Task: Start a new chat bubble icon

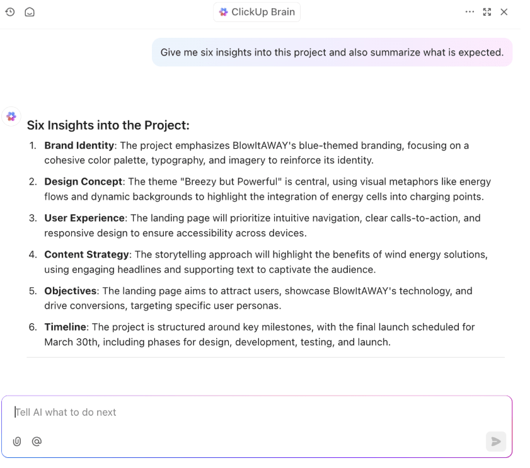Action: (30, 12)
